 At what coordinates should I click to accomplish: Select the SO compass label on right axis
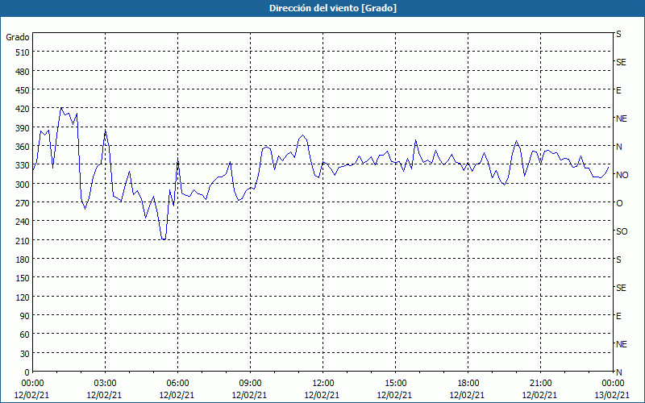tap(622, 231)
